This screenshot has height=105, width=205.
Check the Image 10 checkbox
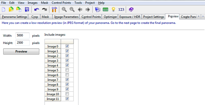pos(67,94)
